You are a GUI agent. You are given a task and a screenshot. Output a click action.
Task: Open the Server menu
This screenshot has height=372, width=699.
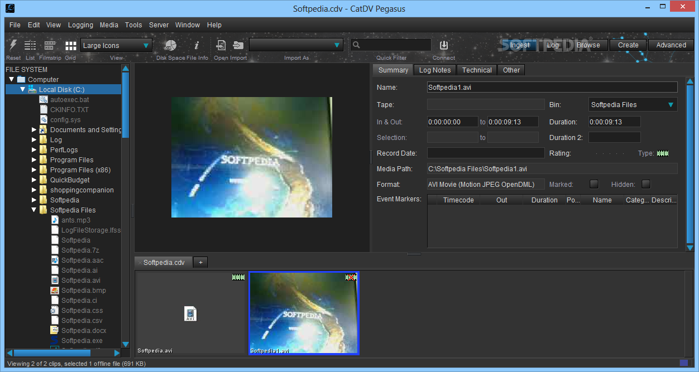coord(159,25)
